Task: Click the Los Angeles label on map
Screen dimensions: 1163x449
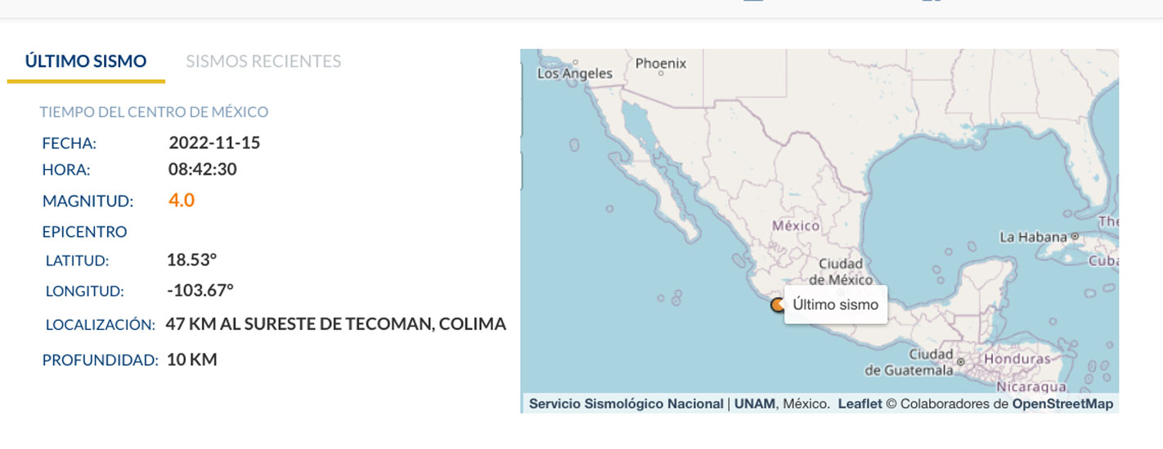Action: [574, 73]
